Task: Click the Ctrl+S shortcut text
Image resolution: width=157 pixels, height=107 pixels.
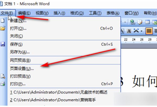Action: point(107,44)
